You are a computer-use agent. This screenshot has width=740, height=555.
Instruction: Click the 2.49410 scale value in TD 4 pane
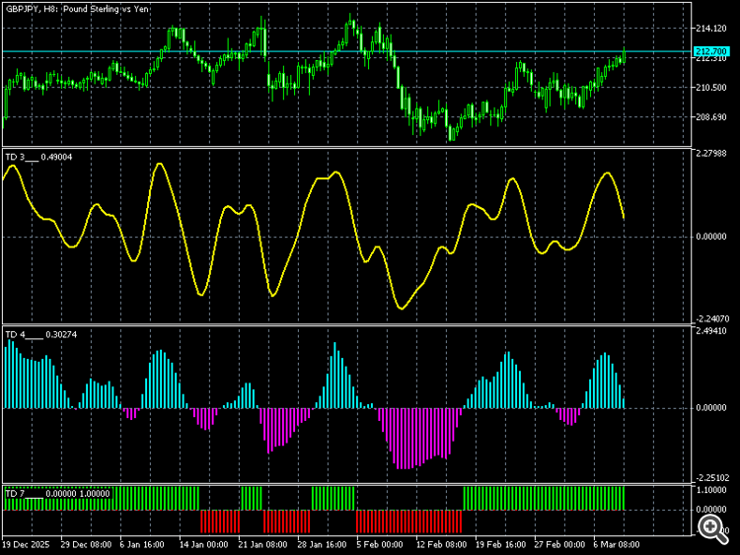click(x=711, y=331)
